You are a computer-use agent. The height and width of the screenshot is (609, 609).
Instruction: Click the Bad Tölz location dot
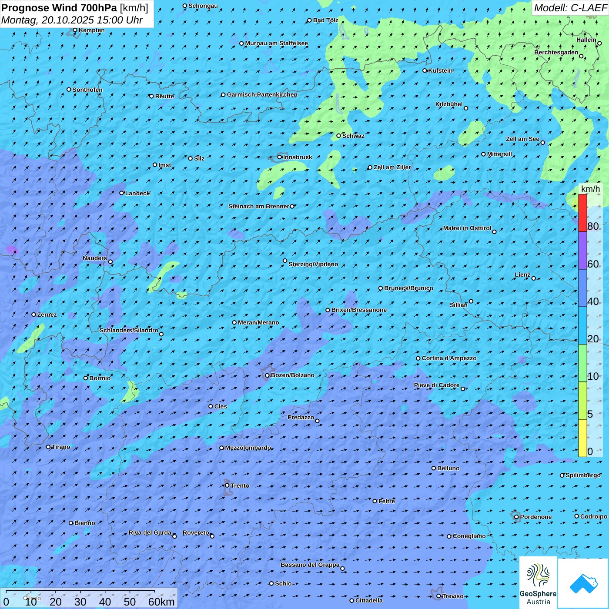pyautogui.click(x=310, y=20)
